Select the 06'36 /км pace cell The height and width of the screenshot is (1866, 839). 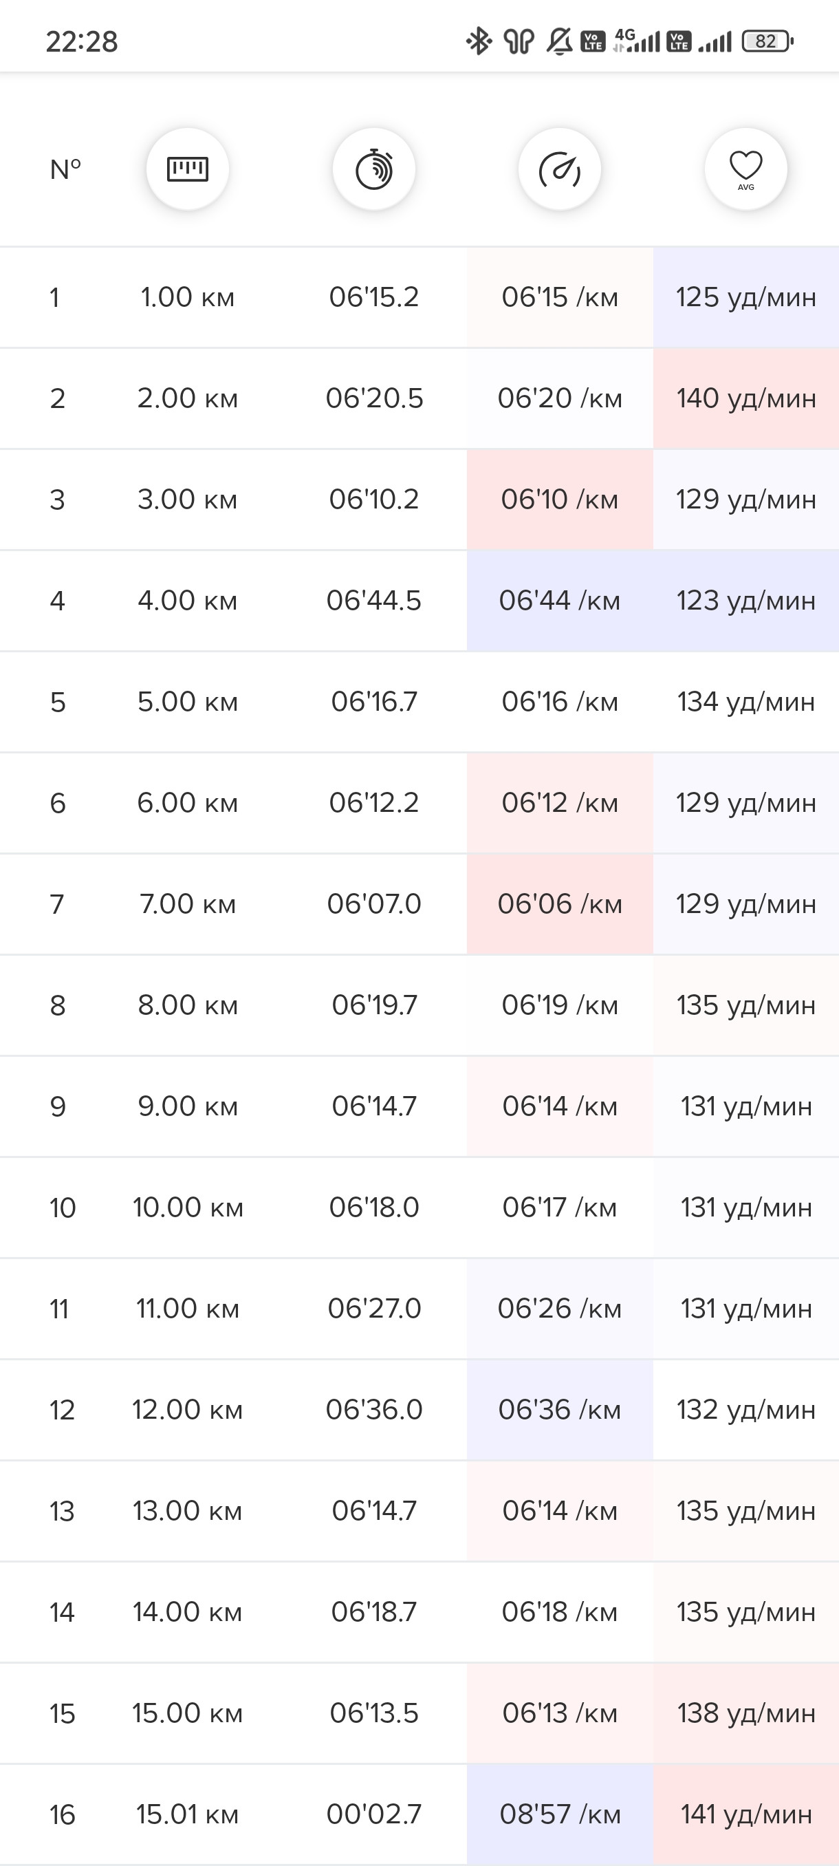(560, 1410)
